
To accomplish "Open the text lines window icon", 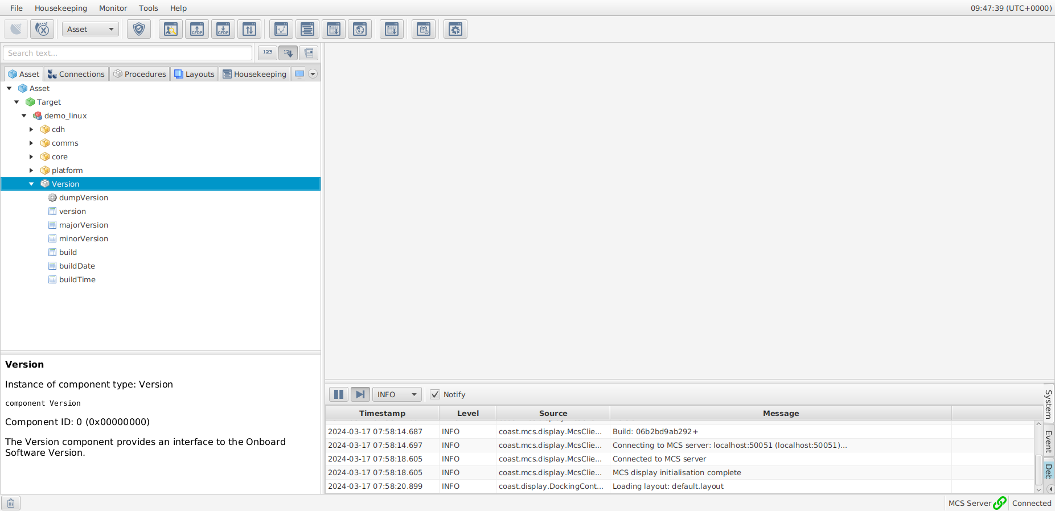I will pyautogui.click(x=307, y=29).
